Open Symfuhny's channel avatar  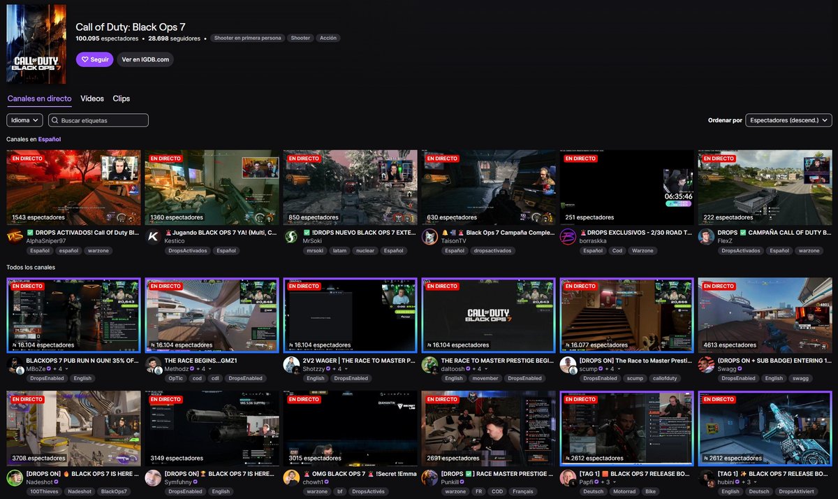(x=153, y=477)
